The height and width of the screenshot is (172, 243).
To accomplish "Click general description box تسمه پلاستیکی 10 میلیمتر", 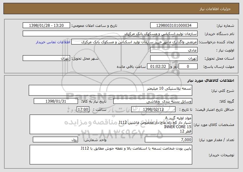I will (110, 90).
